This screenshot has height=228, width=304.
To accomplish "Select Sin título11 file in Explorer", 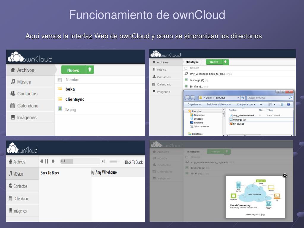I will [237, 124].
